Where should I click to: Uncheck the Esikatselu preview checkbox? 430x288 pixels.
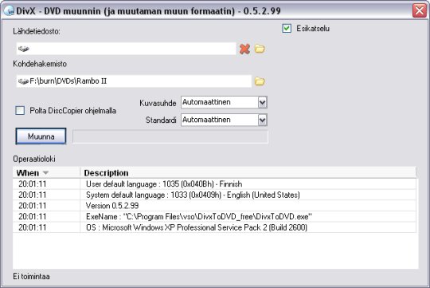tap(287, 28)
